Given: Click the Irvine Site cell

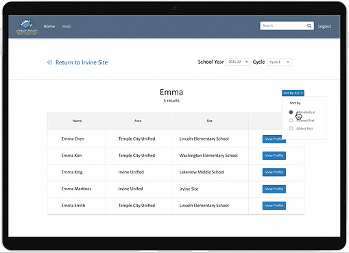Looking at the screenshot, I should 189,189.
